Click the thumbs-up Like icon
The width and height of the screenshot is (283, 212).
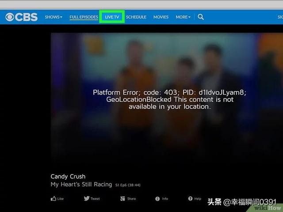[x=54, y=199]
